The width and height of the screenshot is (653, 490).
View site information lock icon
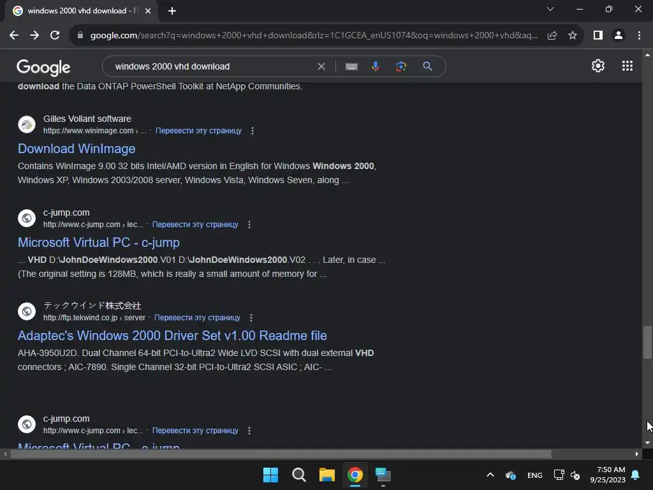(80, 36)
